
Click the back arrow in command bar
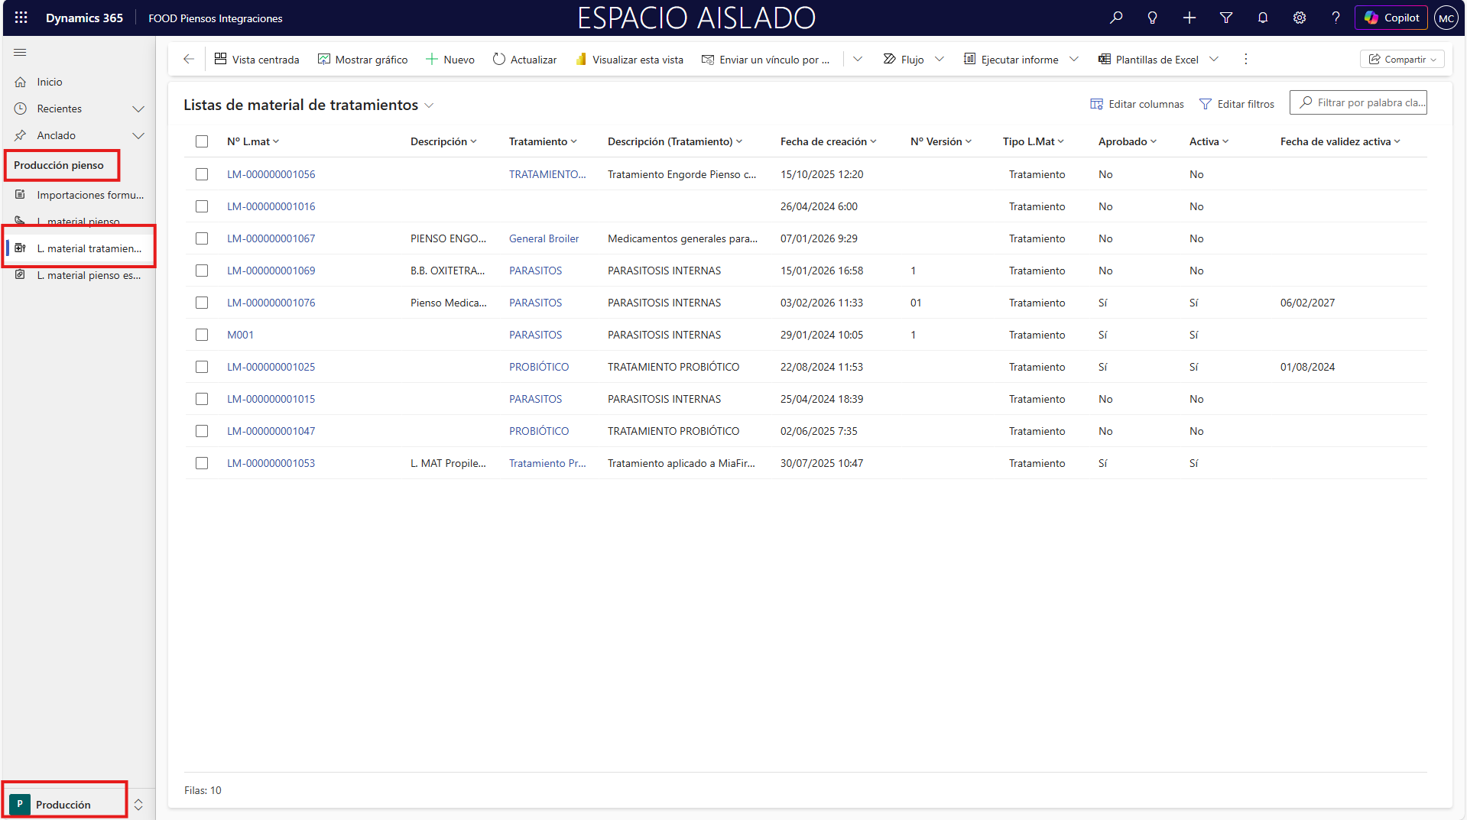coord(189,60)
